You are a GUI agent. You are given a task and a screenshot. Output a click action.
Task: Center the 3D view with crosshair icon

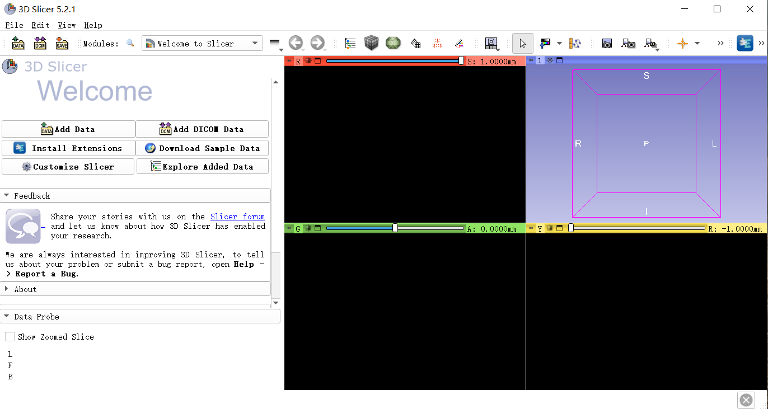click(550, 60)
